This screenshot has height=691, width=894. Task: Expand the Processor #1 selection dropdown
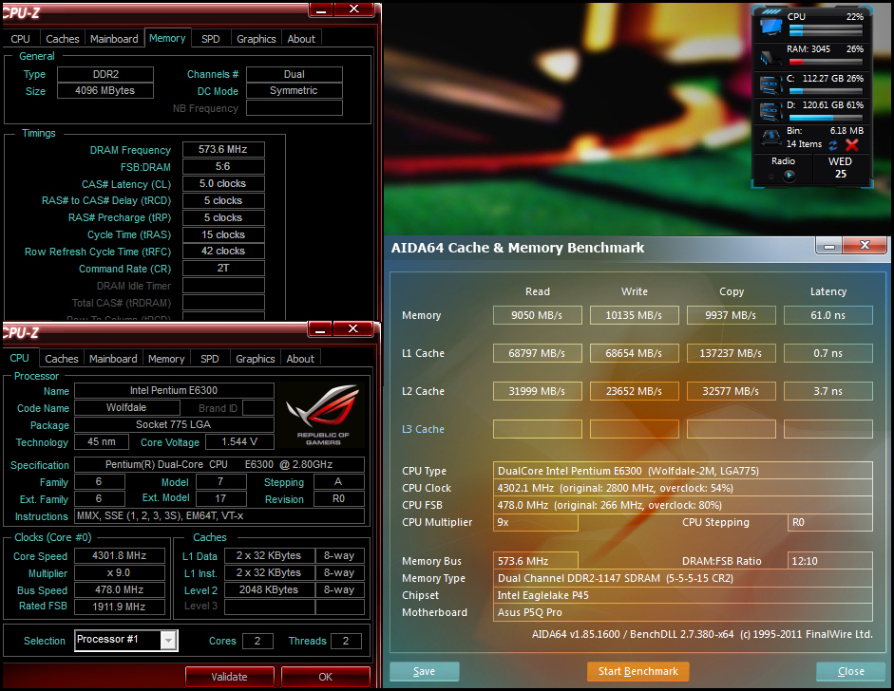(x=168, y=641)
